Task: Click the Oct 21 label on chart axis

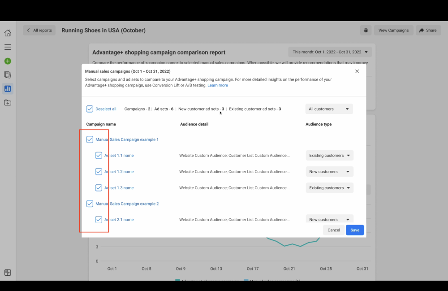Action: click(x=289, y=269)
